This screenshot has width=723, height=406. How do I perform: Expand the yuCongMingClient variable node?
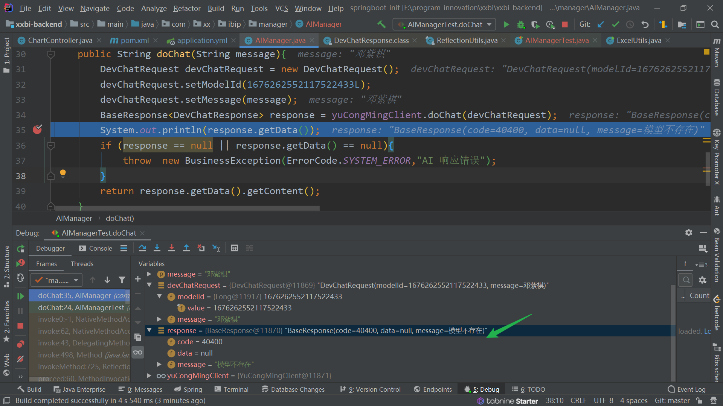tap(149, 376)
